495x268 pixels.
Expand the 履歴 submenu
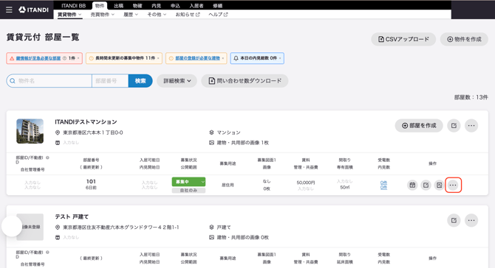pos(130,15)
